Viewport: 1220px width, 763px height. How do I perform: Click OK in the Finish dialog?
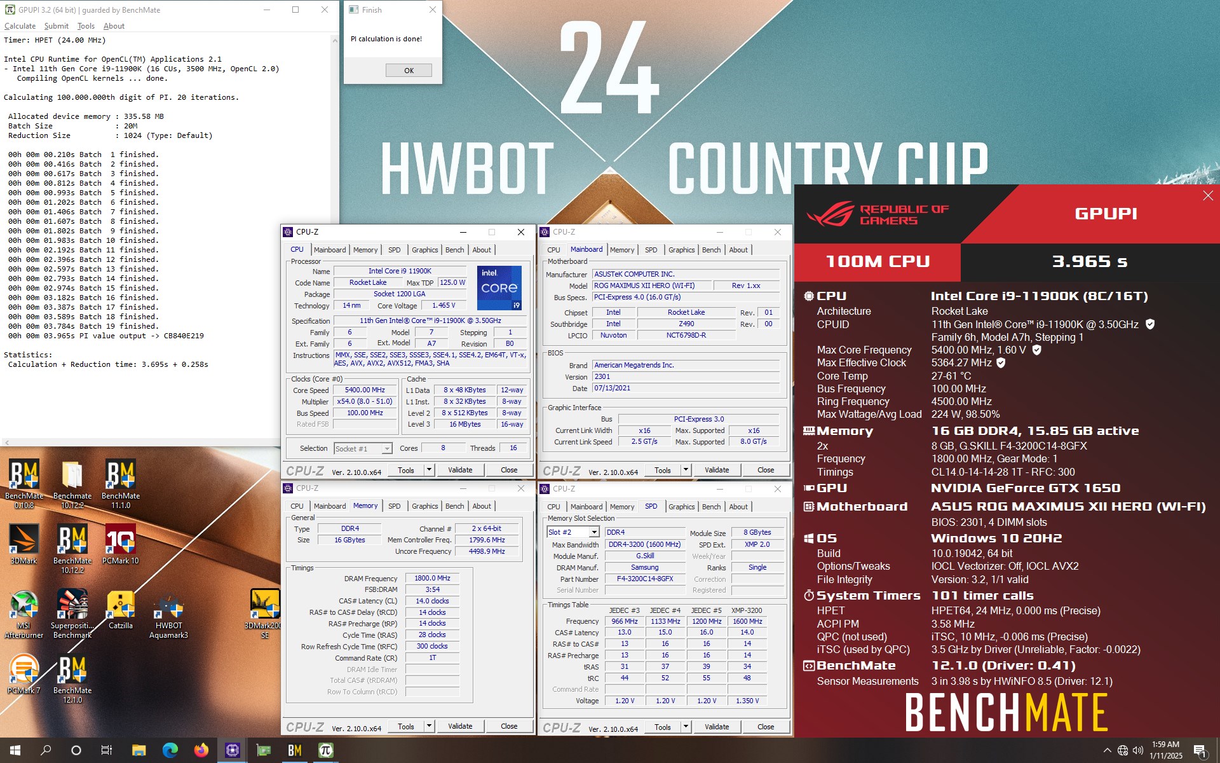point(409,71)
